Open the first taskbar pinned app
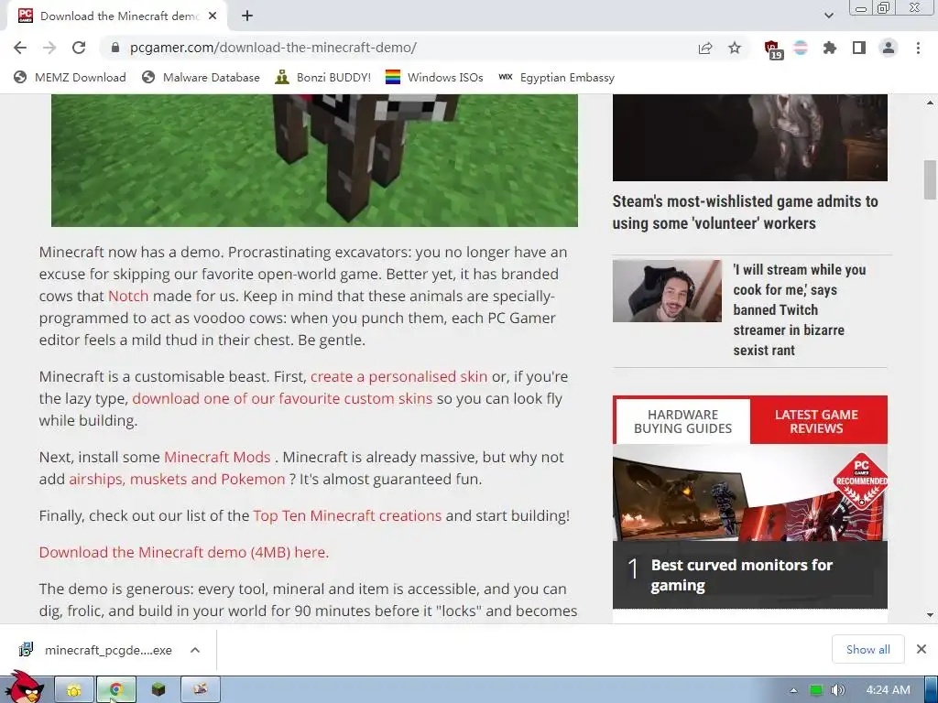The width and height of the screenshot is (938, 703). coord(74,690)
